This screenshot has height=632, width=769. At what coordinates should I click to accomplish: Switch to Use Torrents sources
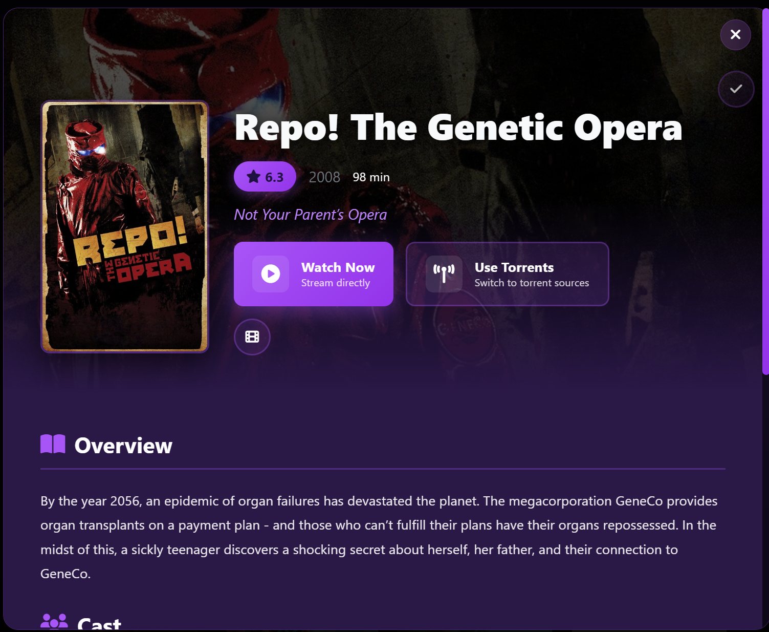point(508,274)
